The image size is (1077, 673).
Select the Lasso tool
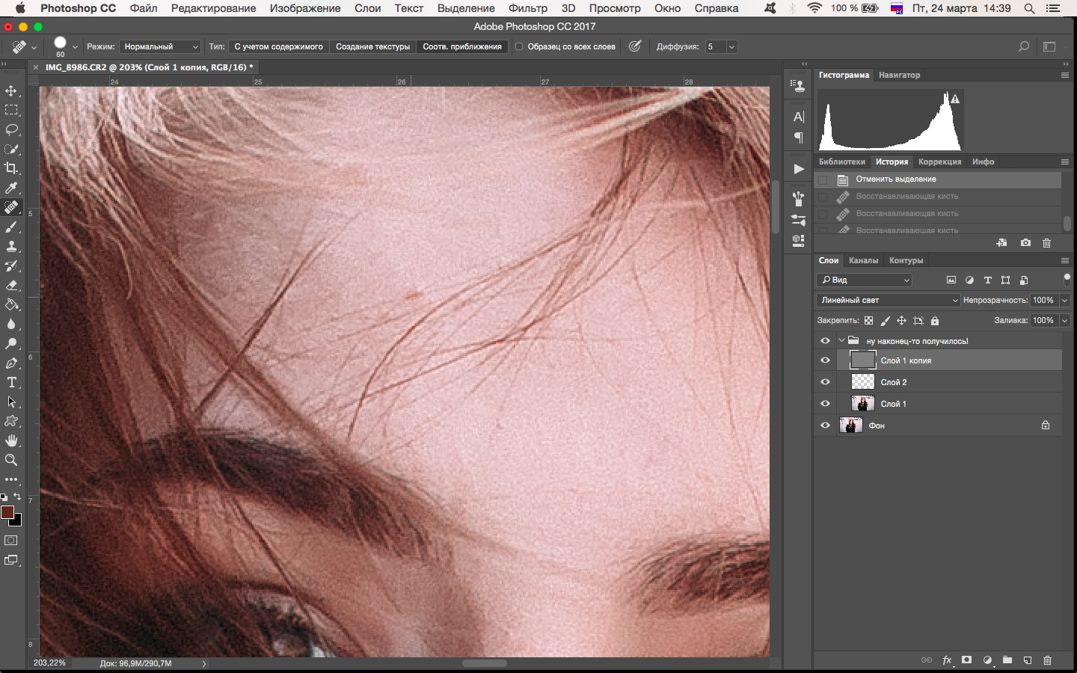(x=11, y=130)
